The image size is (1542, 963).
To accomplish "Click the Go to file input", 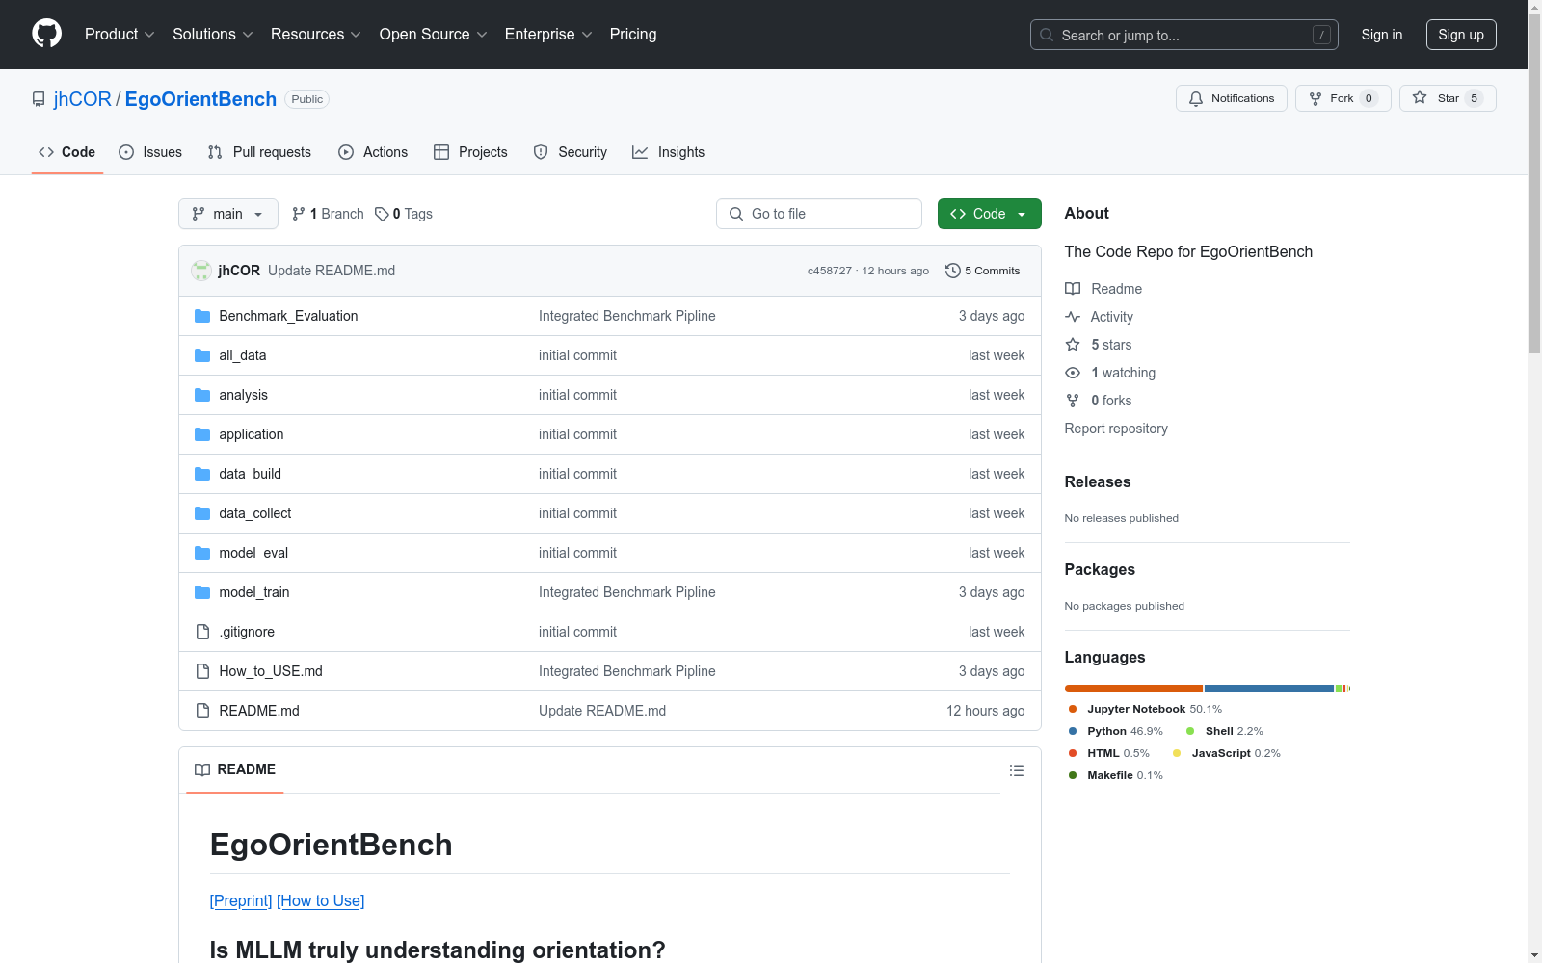I will pos(819,214).
